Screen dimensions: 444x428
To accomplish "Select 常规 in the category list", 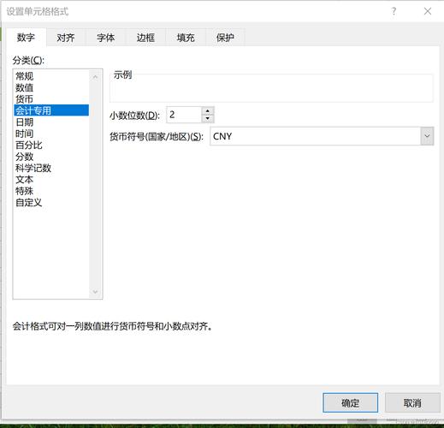I will [51, 76].
